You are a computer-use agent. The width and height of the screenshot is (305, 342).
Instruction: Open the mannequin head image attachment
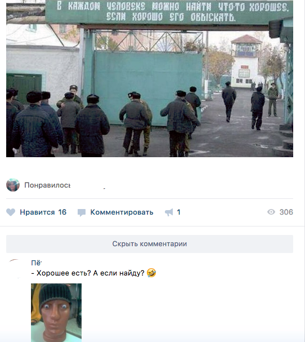56,313
